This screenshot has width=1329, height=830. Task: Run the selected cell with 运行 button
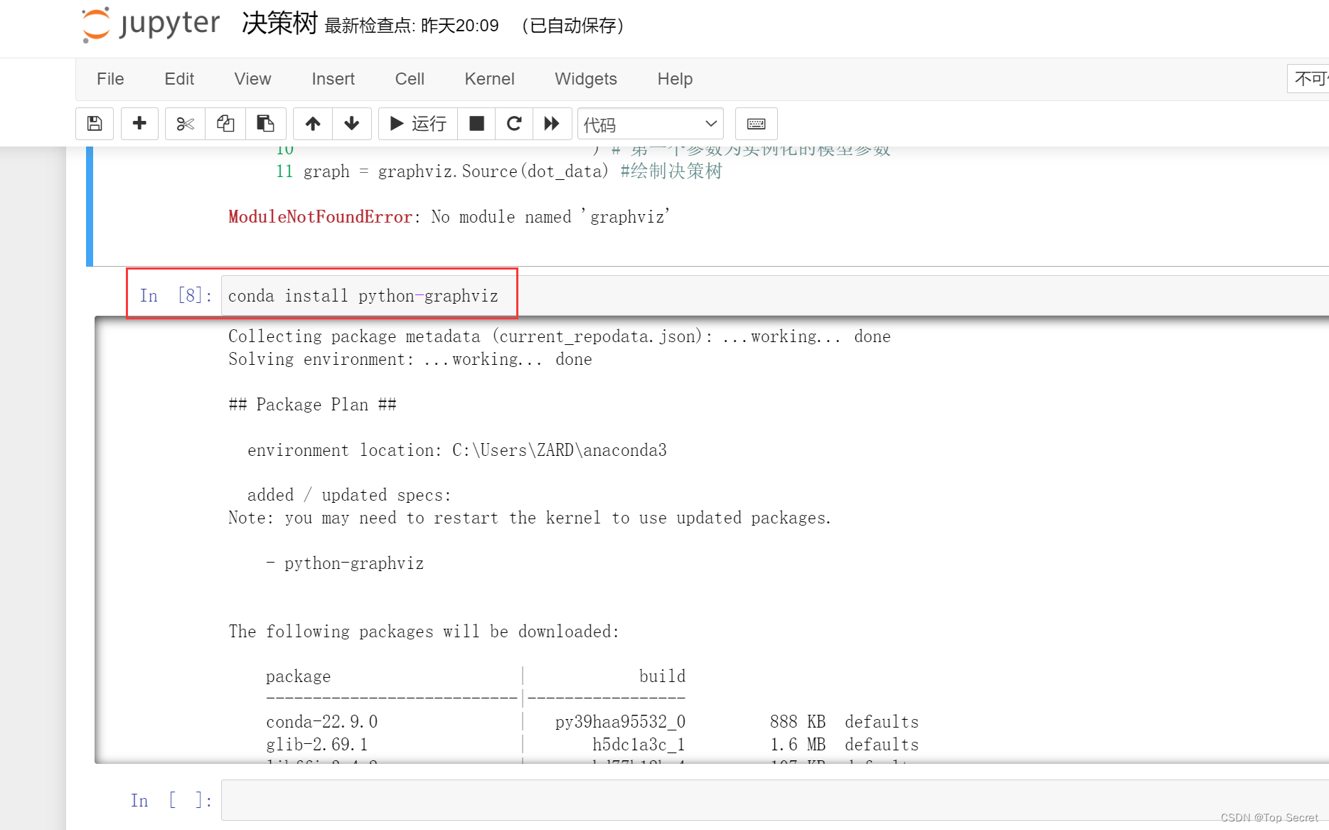coord(417,123)
